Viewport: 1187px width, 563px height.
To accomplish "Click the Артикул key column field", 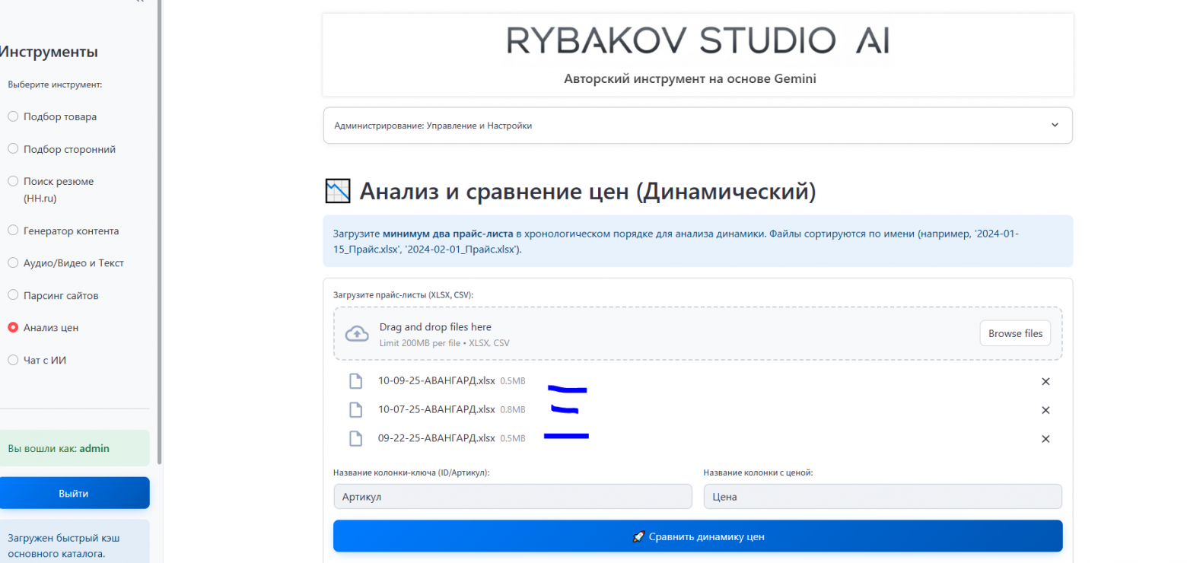I will pos(512,497).
